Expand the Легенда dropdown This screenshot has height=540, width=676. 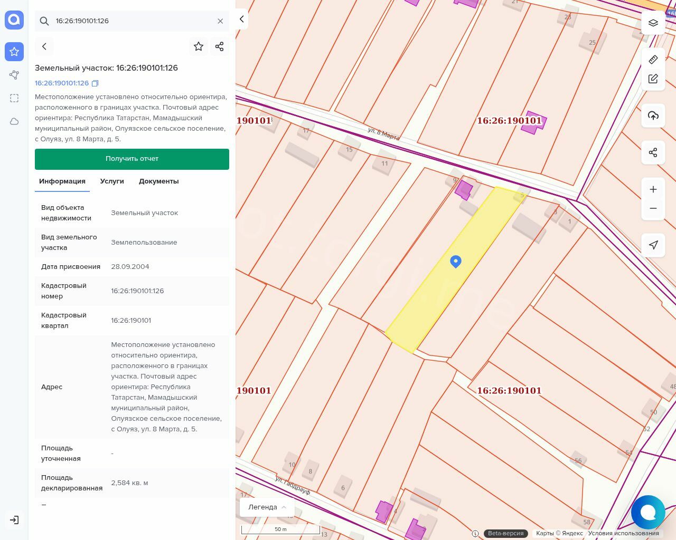267,507
